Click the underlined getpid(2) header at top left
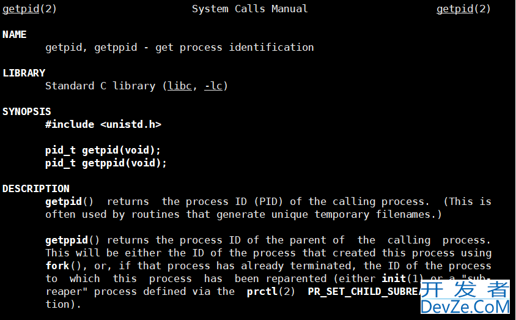The height and width of the screenshot is (320, 516). [x=29, y=9]
